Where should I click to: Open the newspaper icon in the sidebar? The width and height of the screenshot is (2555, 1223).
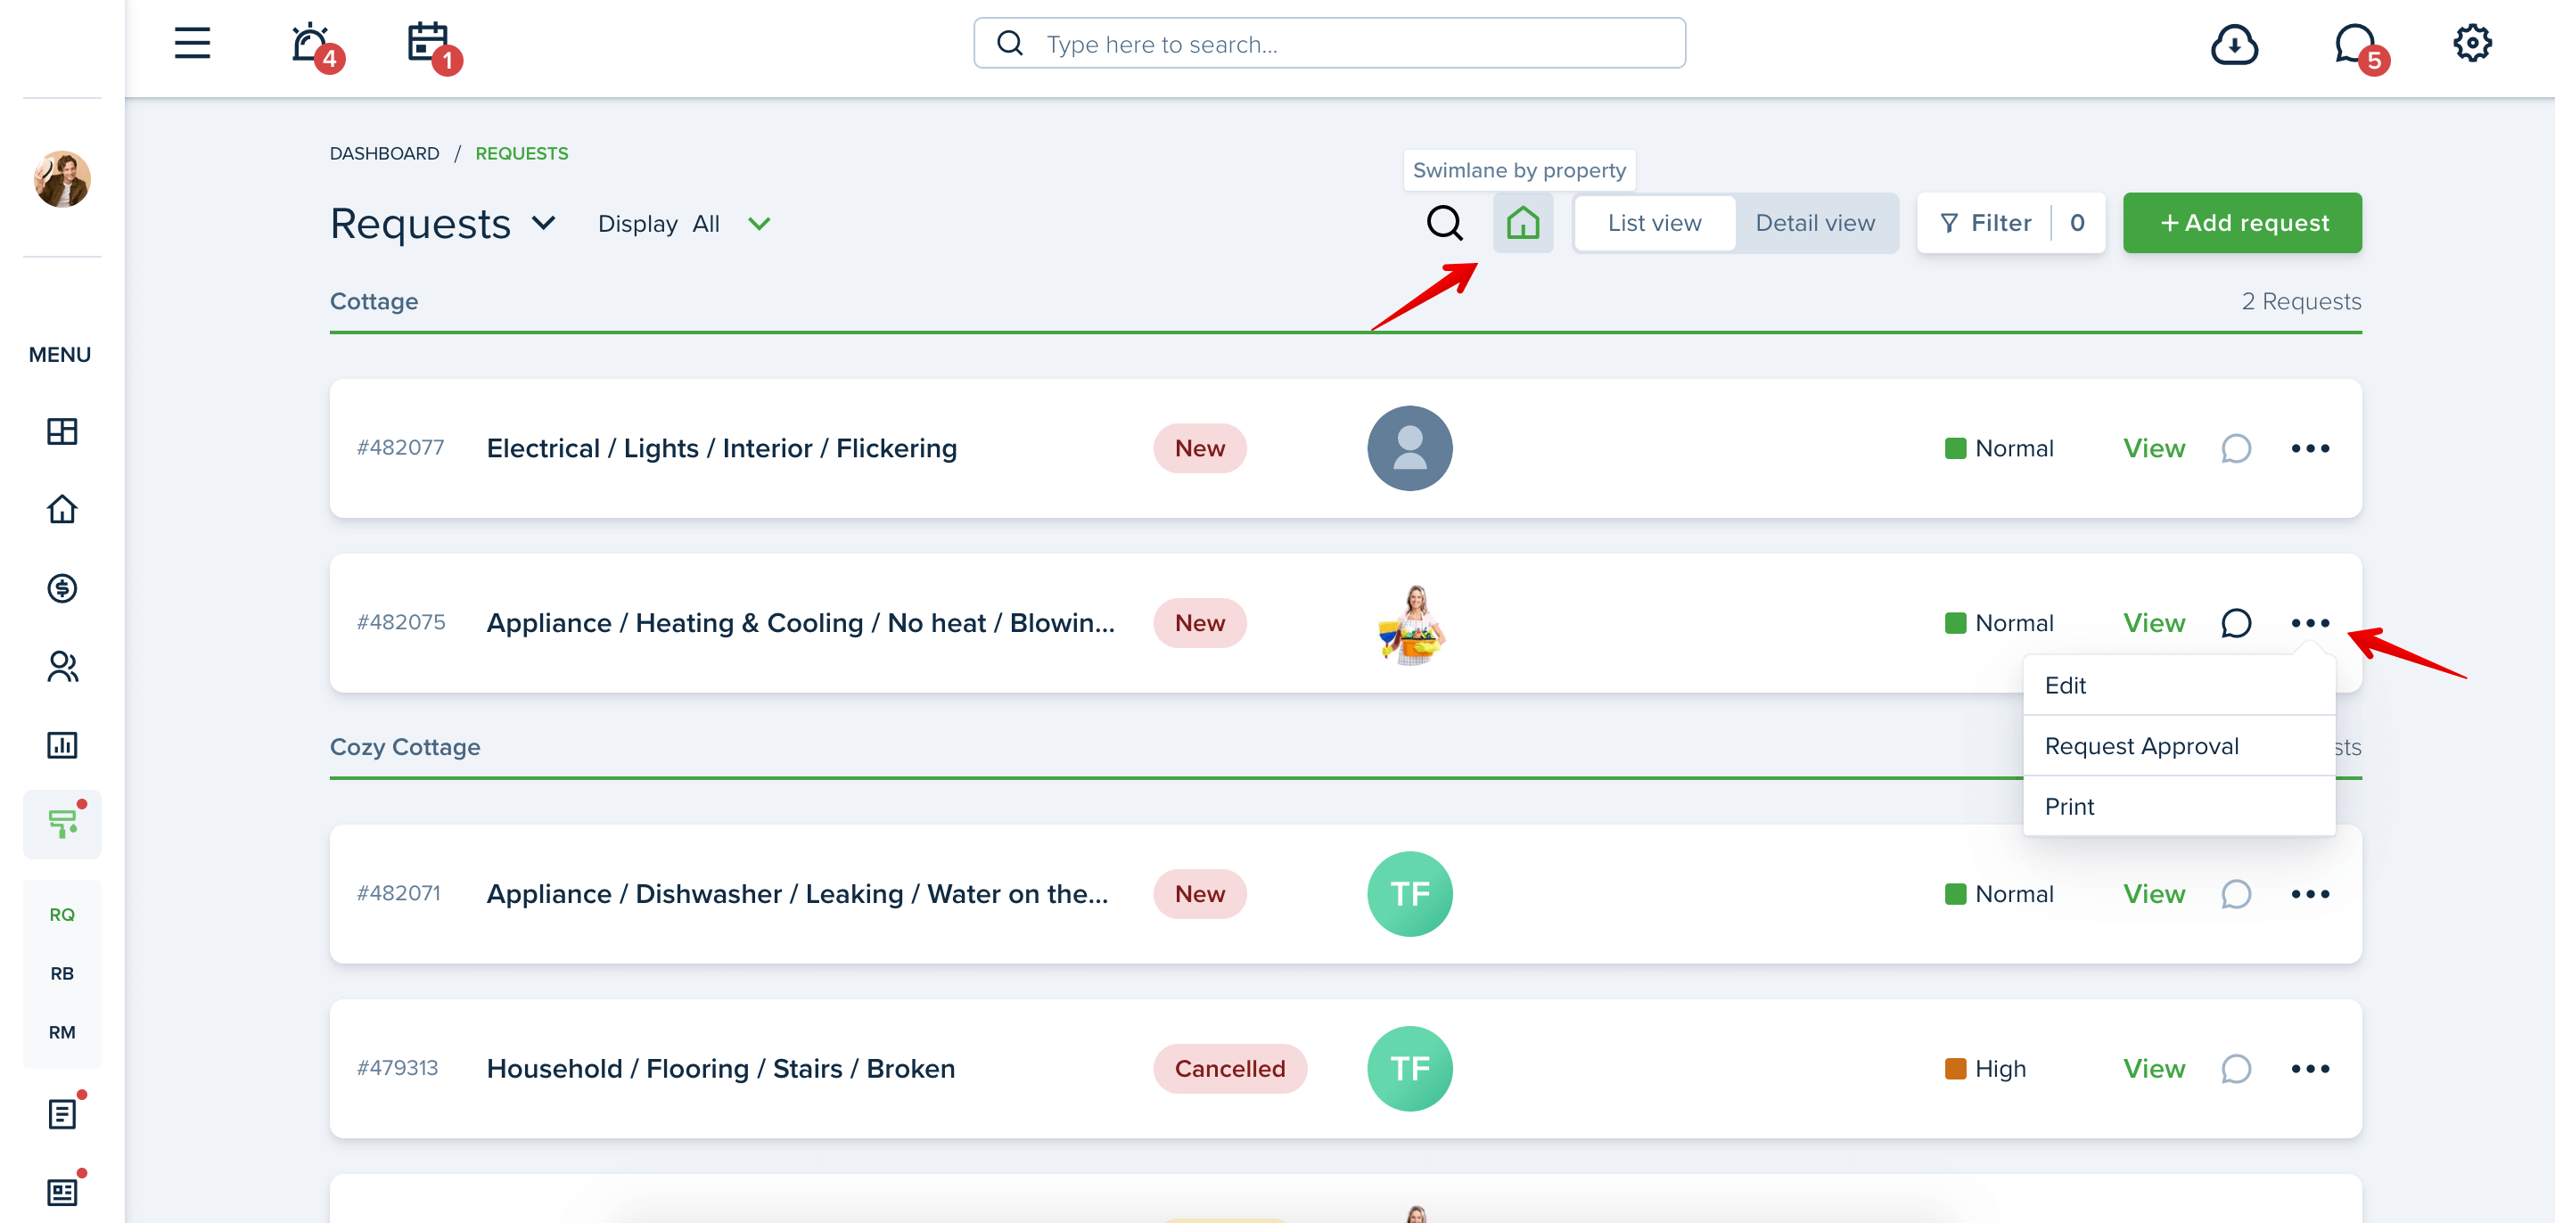click(62, 1191)
